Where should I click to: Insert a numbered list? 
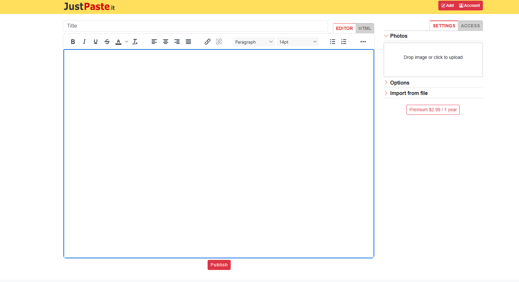tap(344, 42)
